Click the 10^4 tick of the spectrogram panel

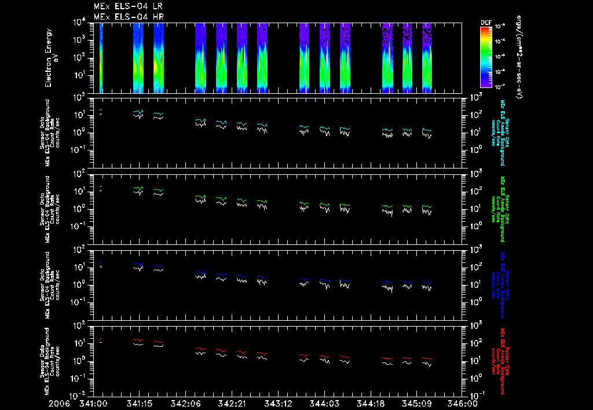click(x=79, y=23)
